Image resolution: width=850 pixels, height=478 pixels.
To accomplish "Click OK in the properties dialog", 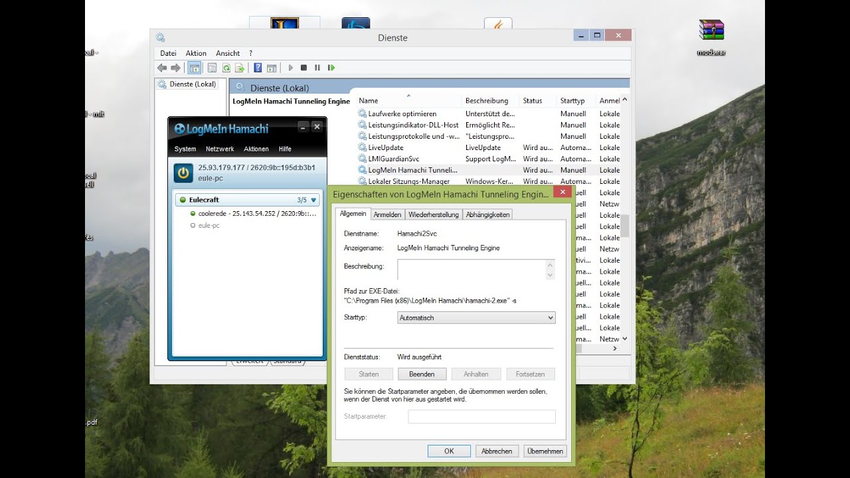I will click(x=449, y=451).
